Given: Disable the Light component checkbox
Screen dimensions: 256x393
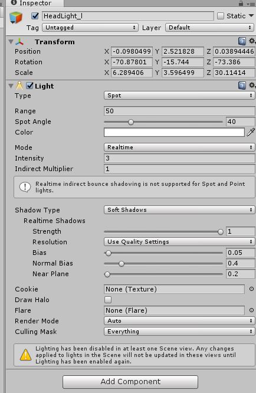Looking at the screenshot, I should point(30,86).
